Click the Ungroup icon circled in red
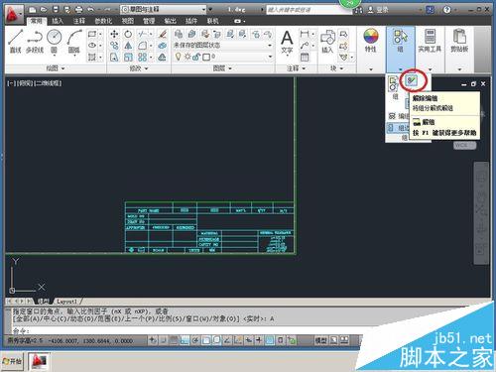 coord(413,80)
